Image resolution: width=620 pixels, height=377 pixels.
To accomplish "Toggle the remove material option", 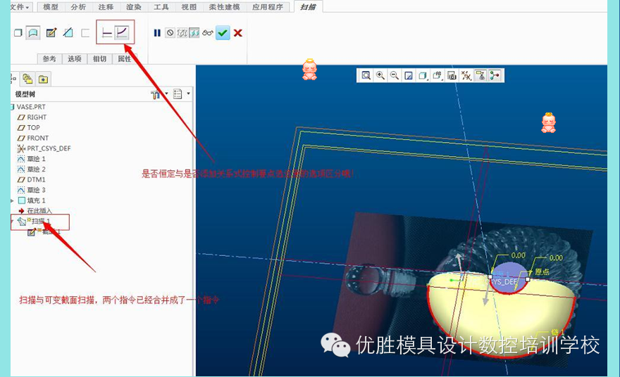I will tap(68, 33).
